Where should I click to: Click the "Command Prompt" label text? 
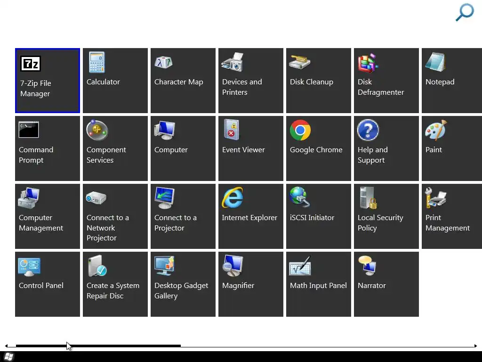(36, 155)
